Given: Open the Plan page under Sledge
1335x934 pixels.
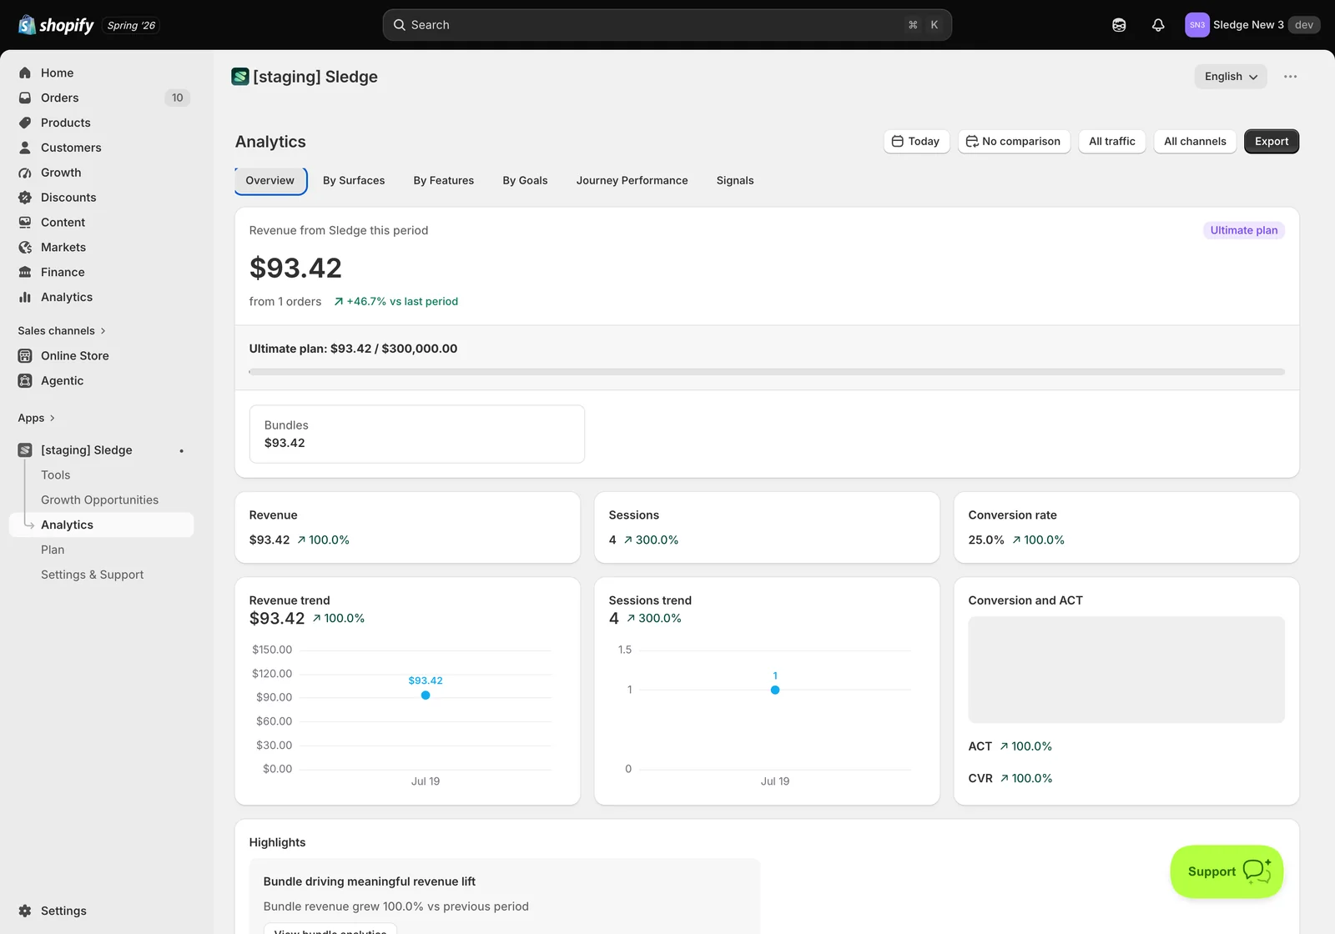Looking at the screenshot, I should point(53,550).
